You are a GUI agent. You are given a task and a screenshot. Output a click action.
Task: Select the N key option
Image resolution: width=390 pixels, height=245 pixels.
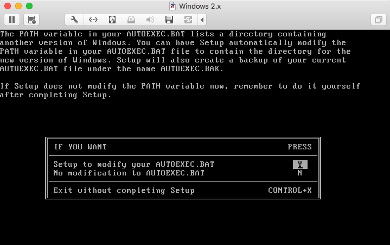click(x=300, y=173)
